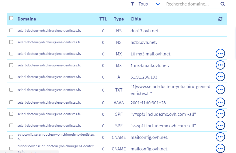The height and width of the screenshot is (153, 236).
Task: Click the Type column header
Action: (119, 19)
